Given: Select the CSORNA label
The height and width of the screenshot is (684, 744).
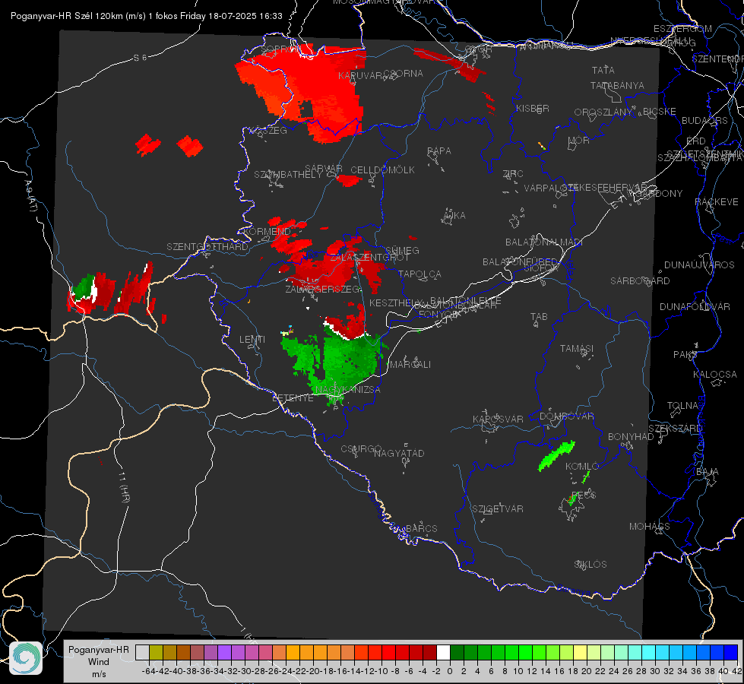Looking at the screenshot, I should [404, 74].
